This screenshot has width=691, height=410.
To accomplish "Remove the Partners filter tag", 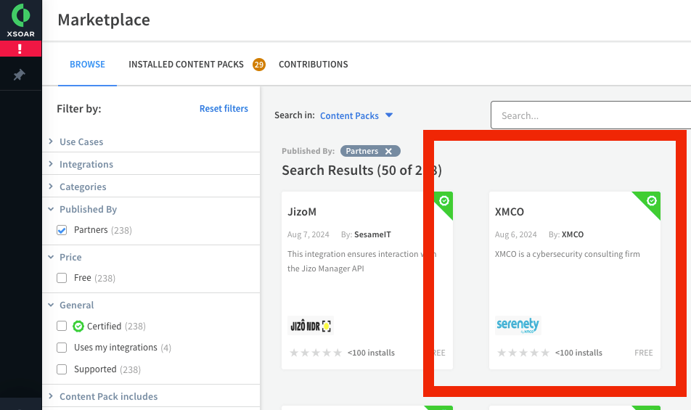I will (388, 151).
